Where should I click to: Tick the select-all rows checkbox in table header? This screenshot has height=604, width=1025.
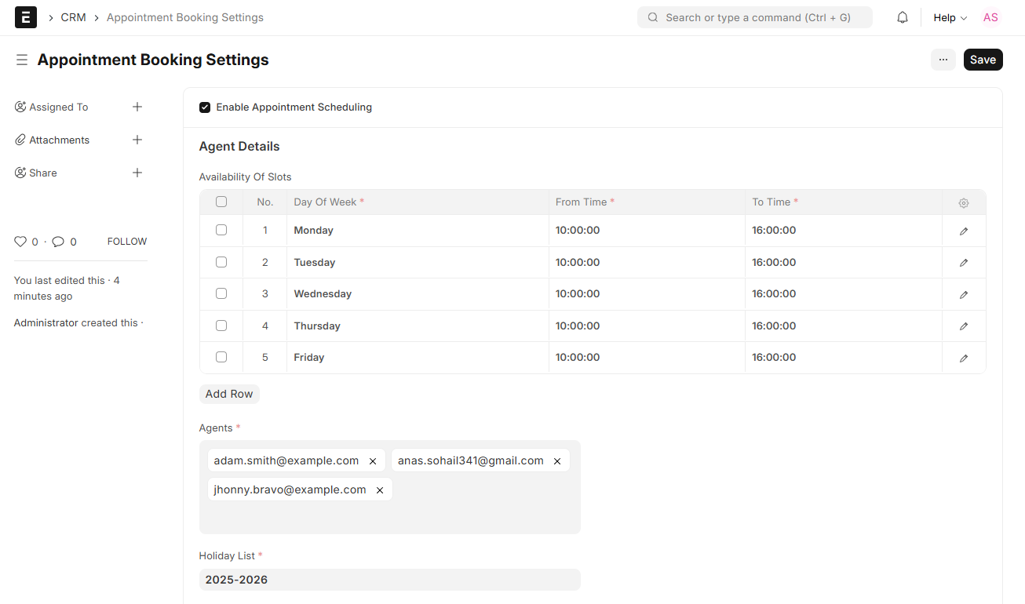pos(221,202)
